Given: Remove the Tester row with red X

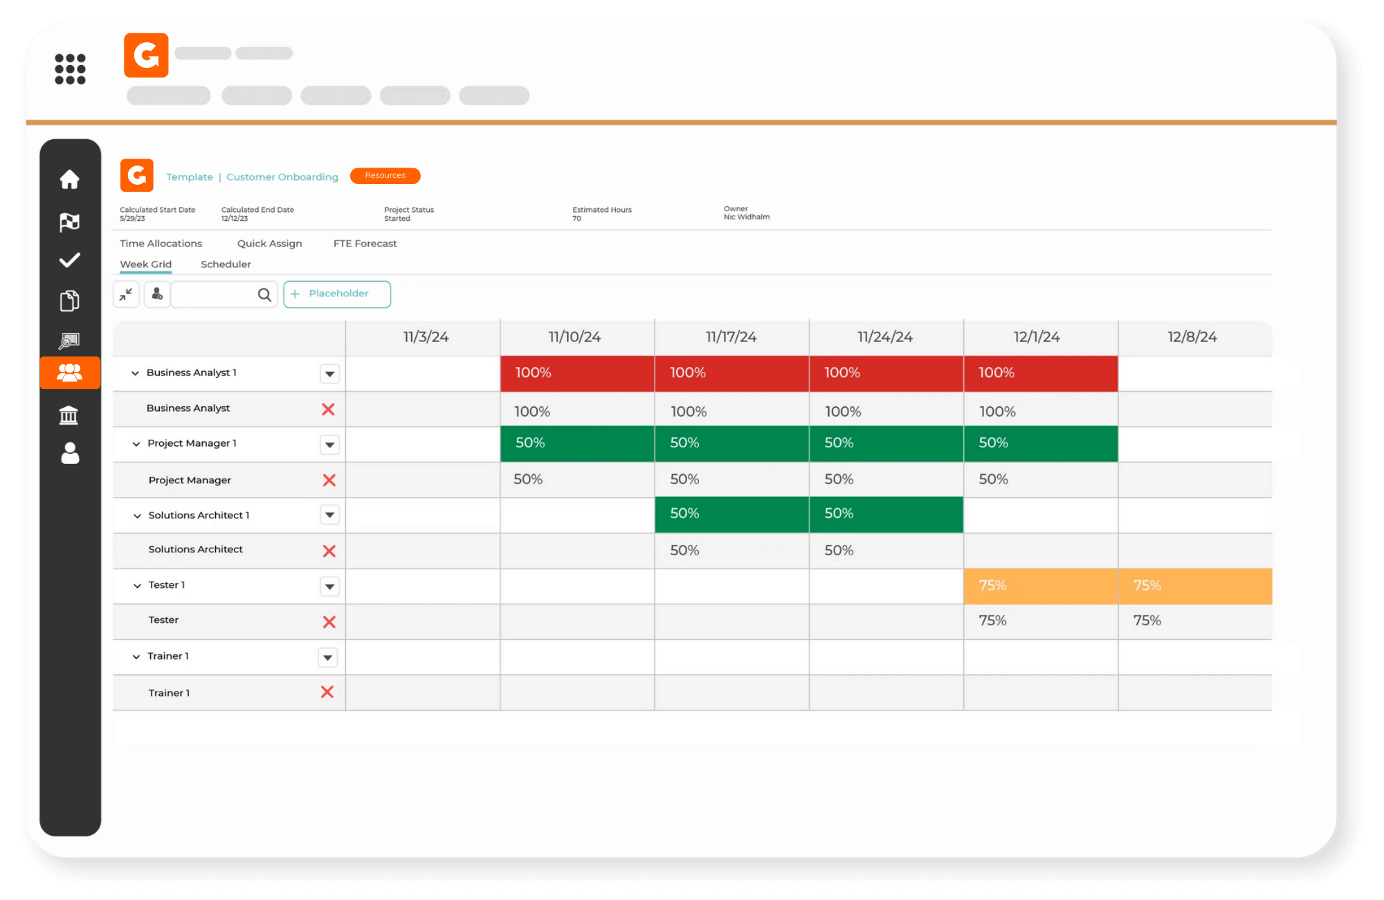Looking at the screenshot, I should pyautogui.click(x=329, y=622).
